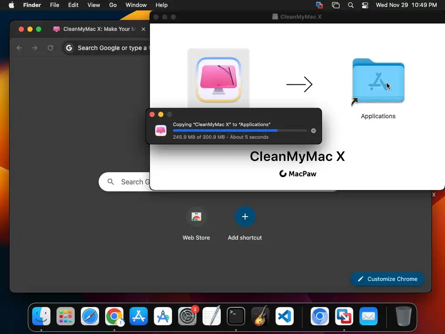Open Chromium blue icon in dock
This screenshot has width=445, height=334.
pyautogui.click(x=319, y=316)
